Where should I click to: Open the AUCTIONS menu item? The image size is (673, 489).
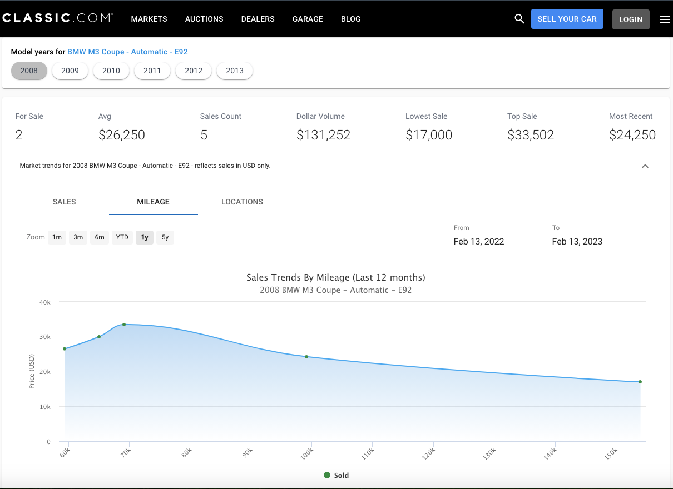pyautogui.click(x=204, y=19)
